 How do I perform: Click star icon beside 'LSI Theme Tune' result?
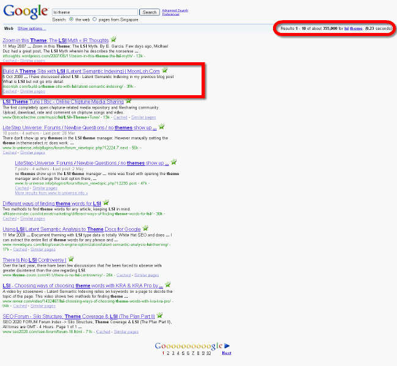129,101
